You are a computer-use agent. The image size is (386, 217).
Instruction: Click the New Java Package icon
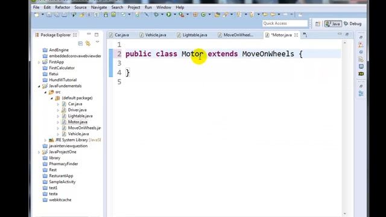tap(195, 14)
